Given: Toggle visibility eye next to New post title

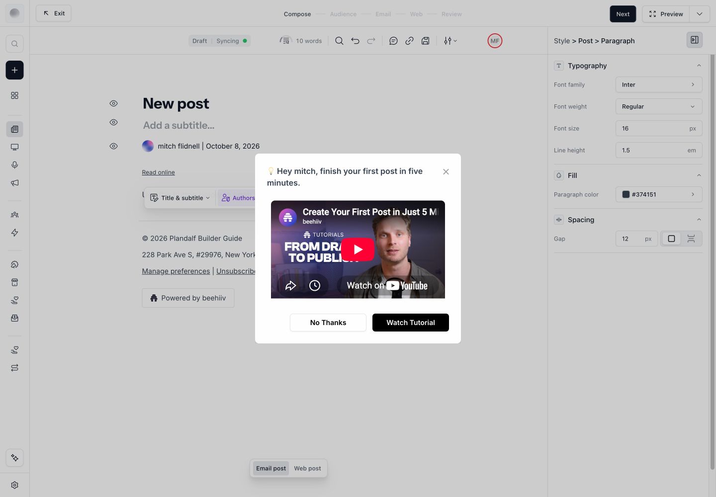Looking at the screenshot, I should pyautogui.click(x=113, y=103).
